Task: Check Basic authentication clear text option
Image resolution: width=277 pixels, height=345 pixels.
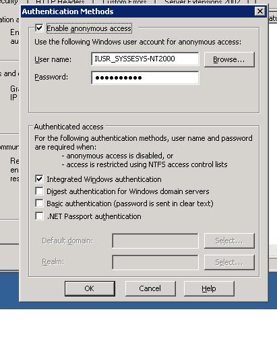Action: (39, 203)
